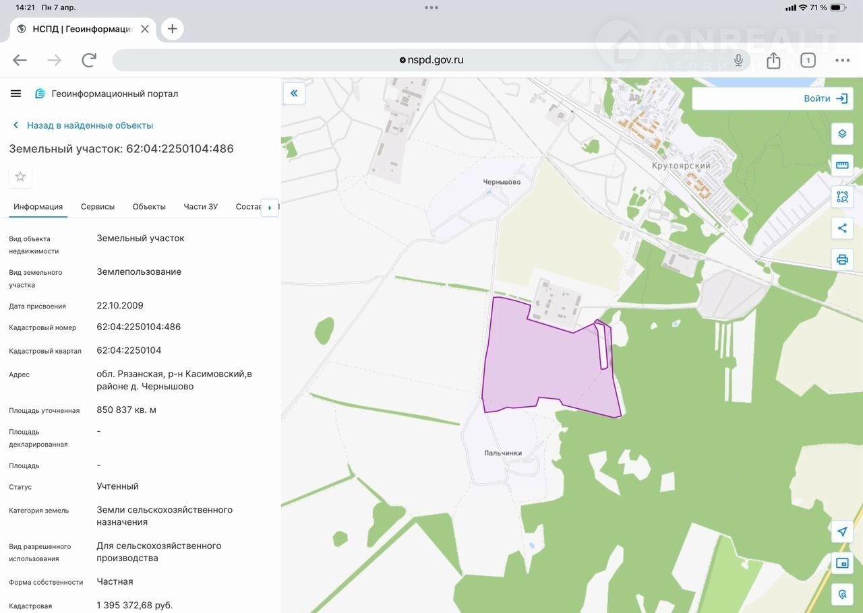This screenshot has height=613, width=863.
Task: Activate the area search selection tool
Action: click(842, 197)
